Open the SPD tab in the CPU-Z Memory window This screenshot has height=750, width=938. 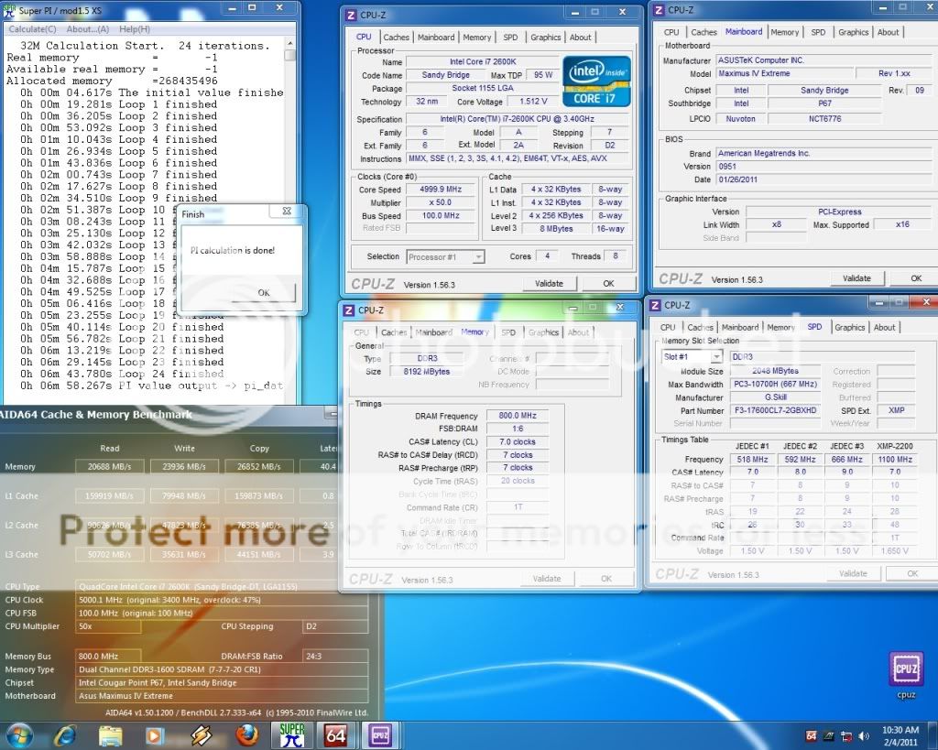[507, 332]
